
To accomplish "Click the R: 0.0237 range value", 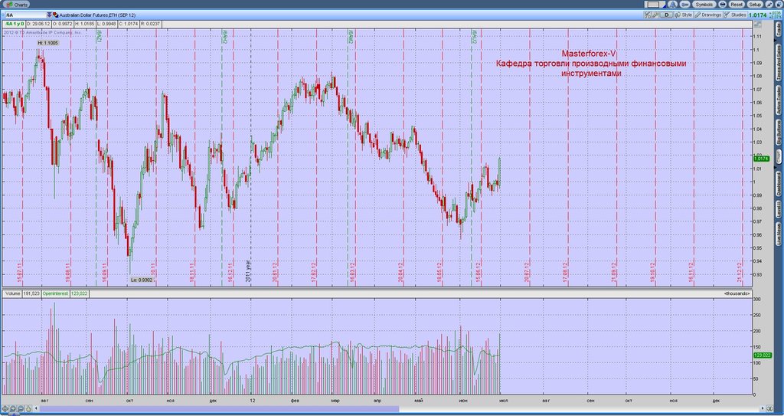I will [x=151, y=24].
